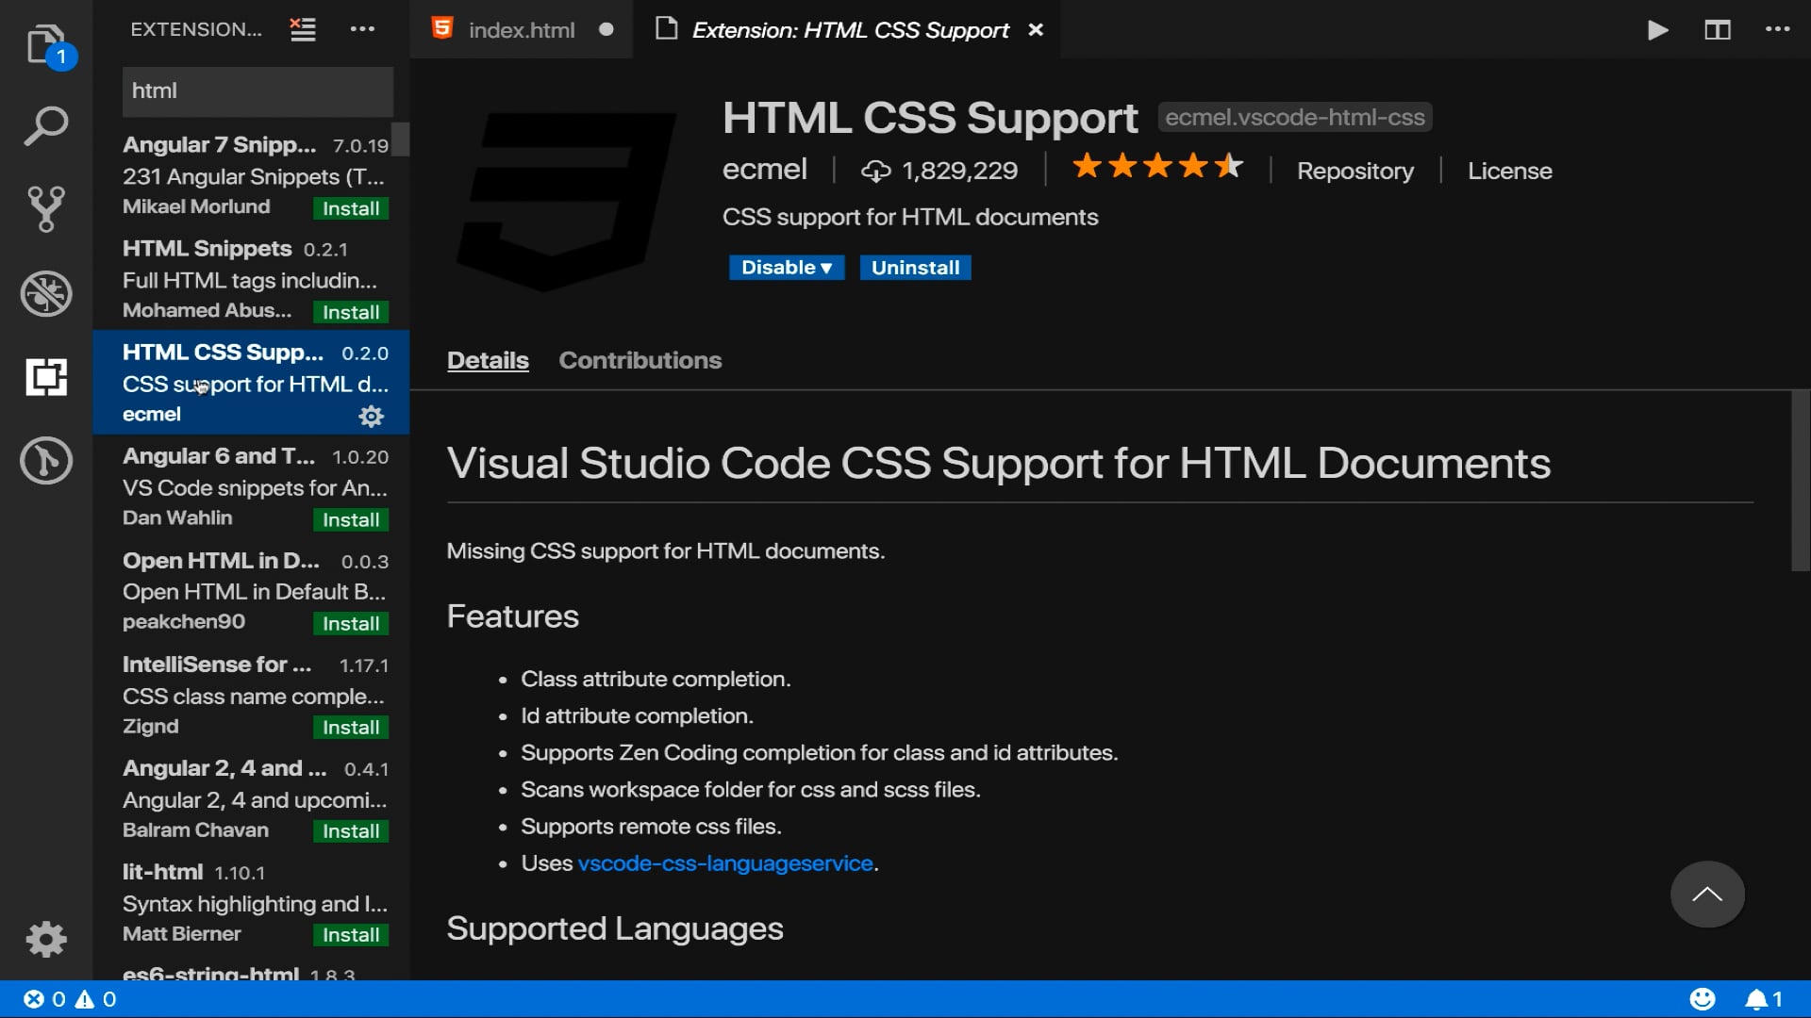Click the run play icon in the title bar
The height and width of the screenshot is (1018, 1811).
click(x=1657, y=30)
